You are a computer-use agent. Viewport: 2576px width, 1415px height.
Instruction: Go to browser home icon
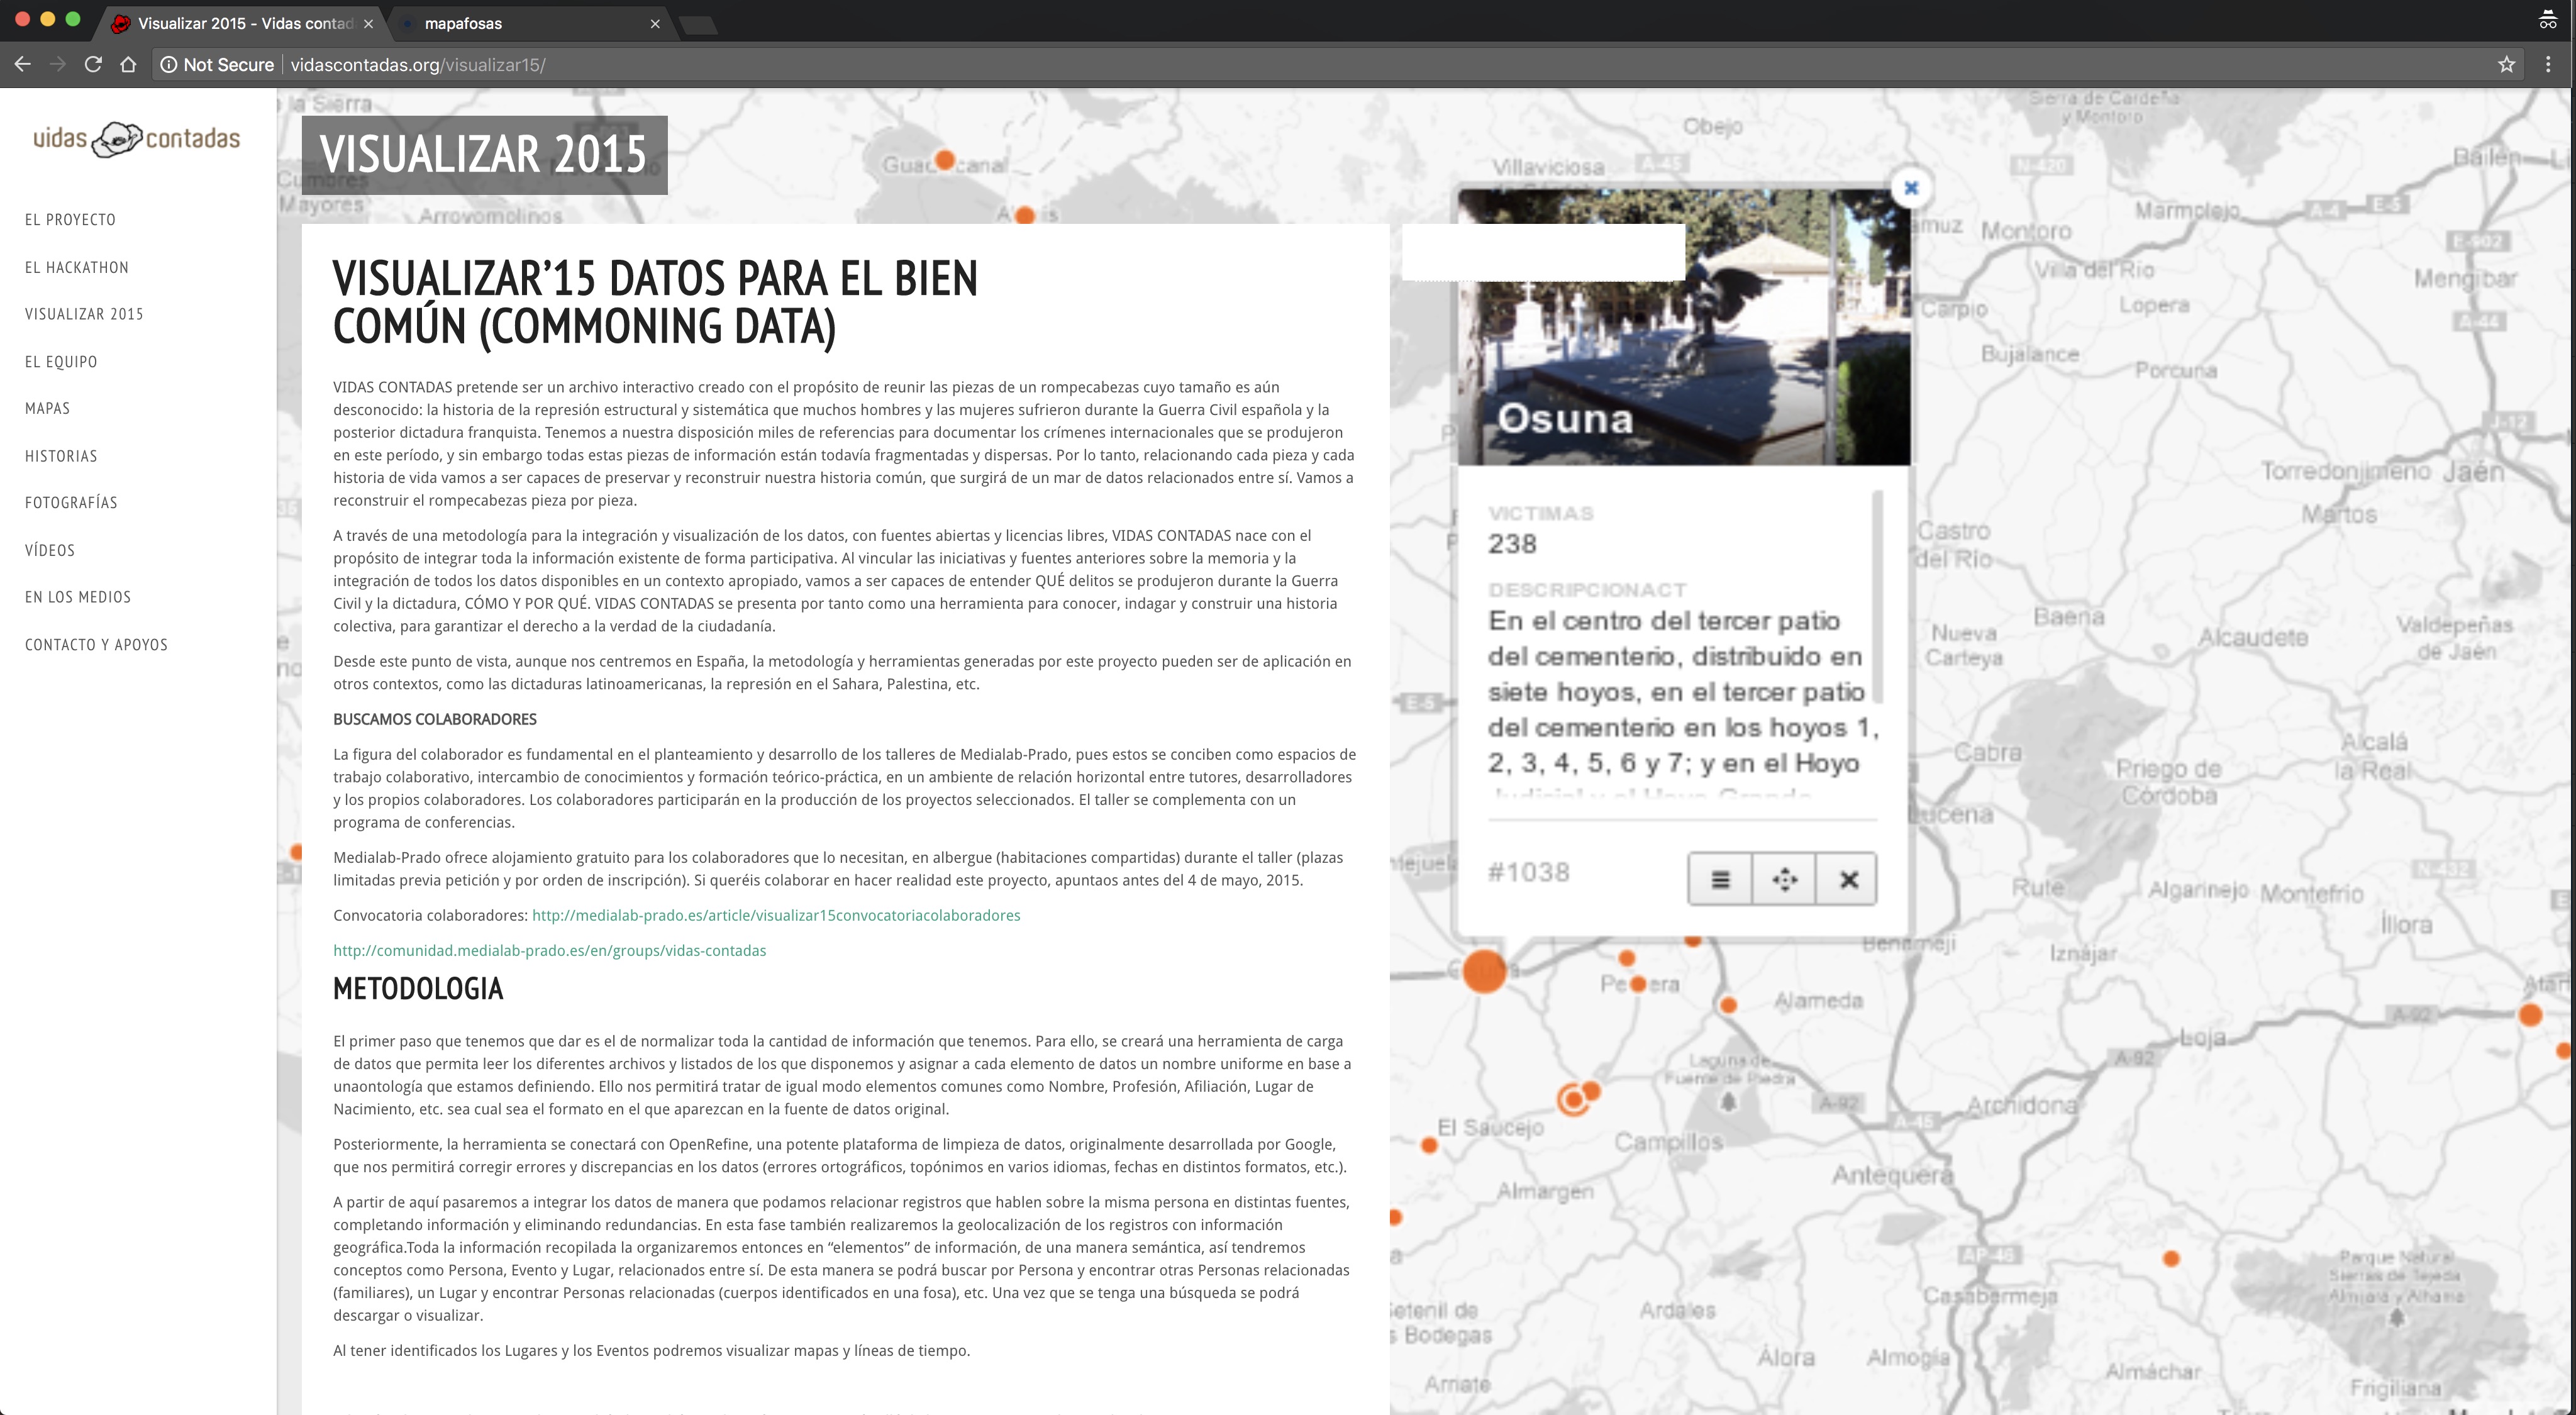pyautogui.click(x=128, y=64)
